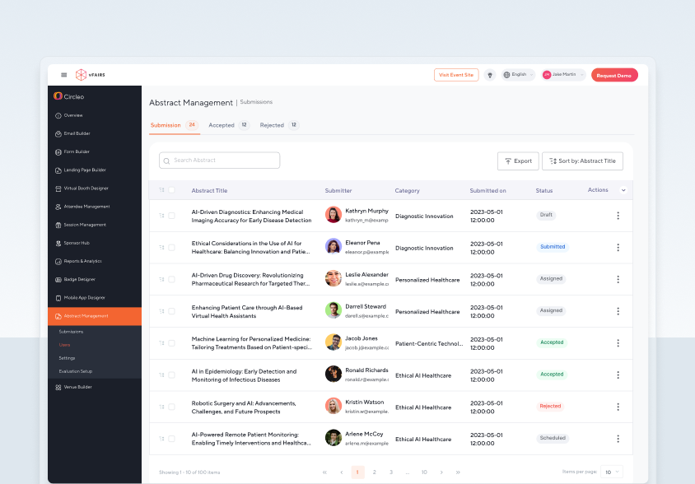Open Badge Designer from sidebar
The height and width of the screenshot is (484, 695).
point(79,279)
